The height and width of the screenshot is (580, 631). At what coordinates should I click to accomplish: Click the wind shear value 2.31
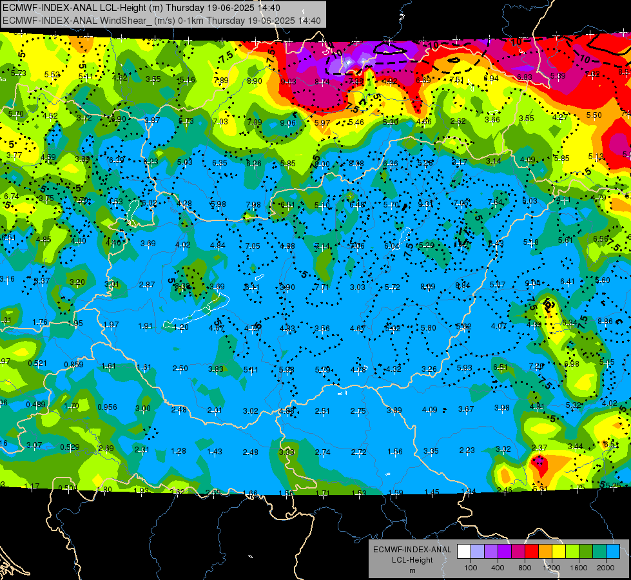(142, 450)
